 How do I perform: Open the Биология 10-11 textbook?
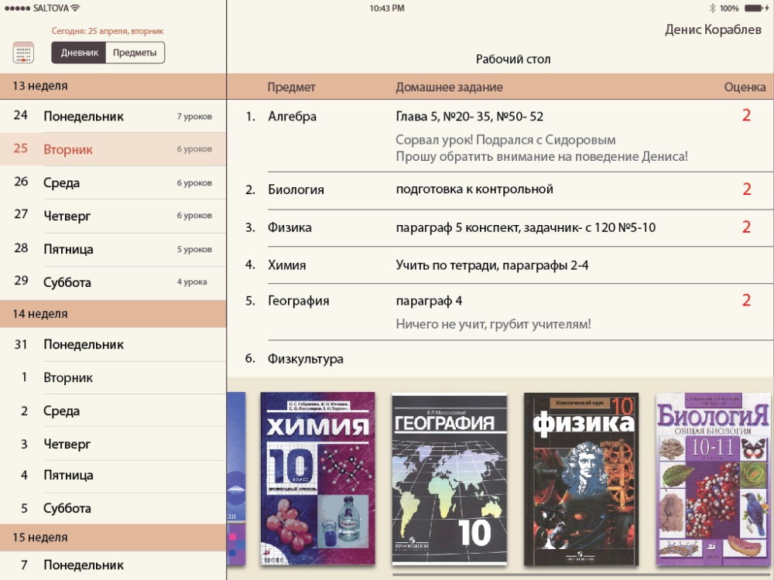(713, 479)
